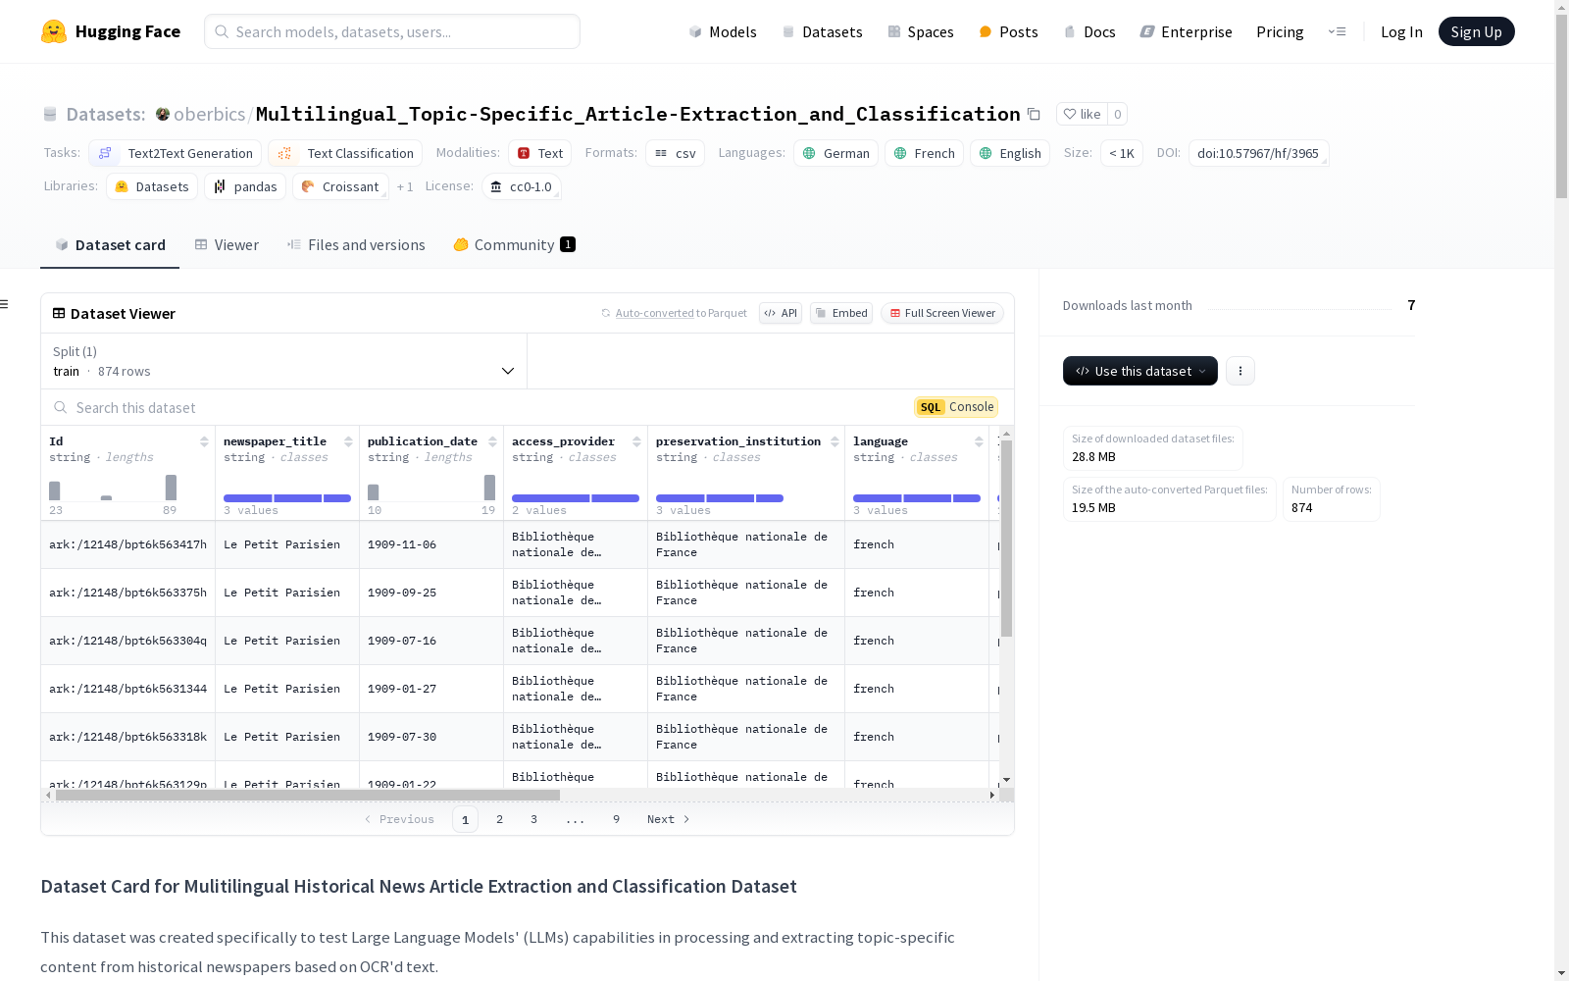Screen dimensions: 1569x981
Task: Open the Enterprise menu item
Action: coord(1186,31)
